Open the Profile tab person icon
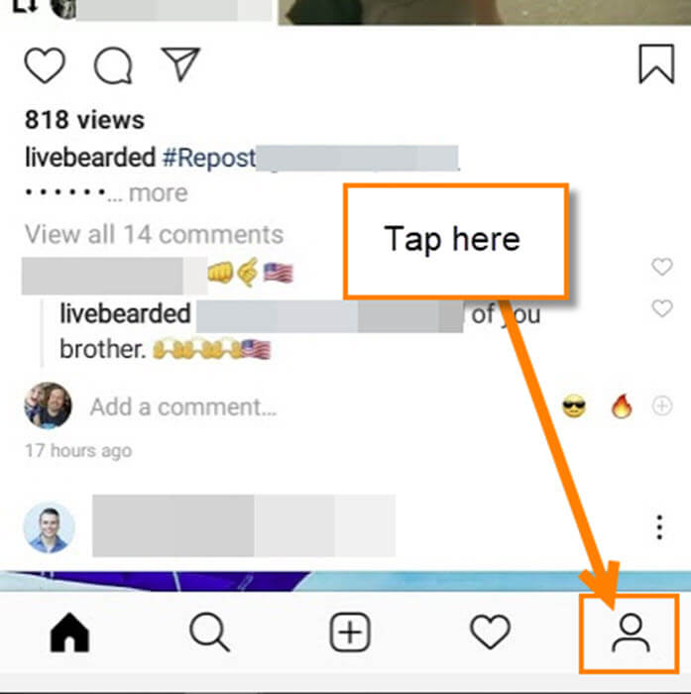The image size is (691, 694). [x=631, y=633]
